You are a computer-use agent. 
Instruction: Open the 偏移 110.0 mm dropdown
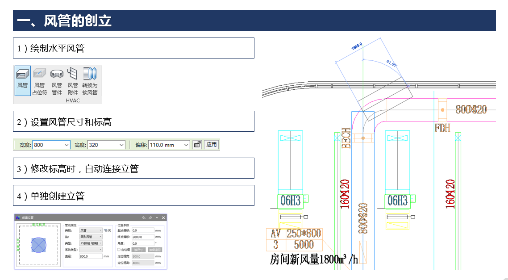pos(169,145)
